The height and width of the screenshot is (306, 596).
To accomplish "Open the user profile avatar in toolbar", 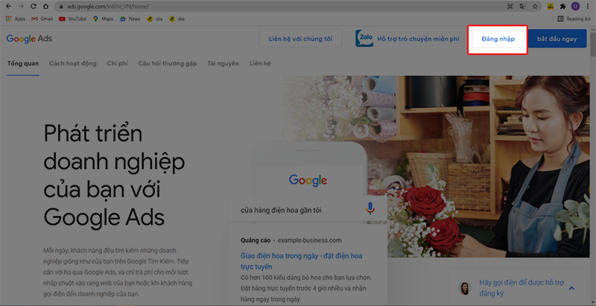I will pyautogui.click(x=574, y=6).
